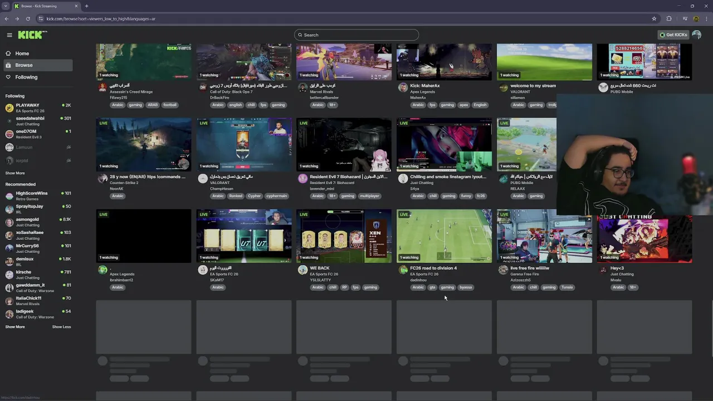713x401 pixels.
Task: Click the RP tag under YSLSLATTY
Action: point(345,287)
